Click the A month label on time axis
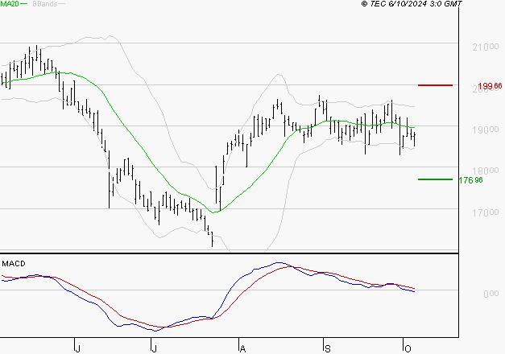 [243, 348]
